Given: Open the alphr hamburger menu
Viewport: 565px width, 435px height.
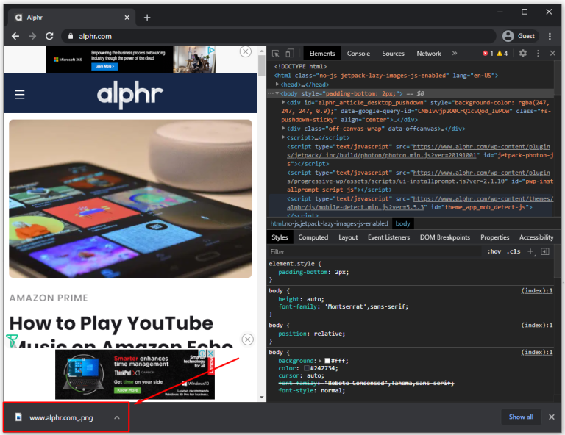Looking at the screenshot, I should [19, 95].
